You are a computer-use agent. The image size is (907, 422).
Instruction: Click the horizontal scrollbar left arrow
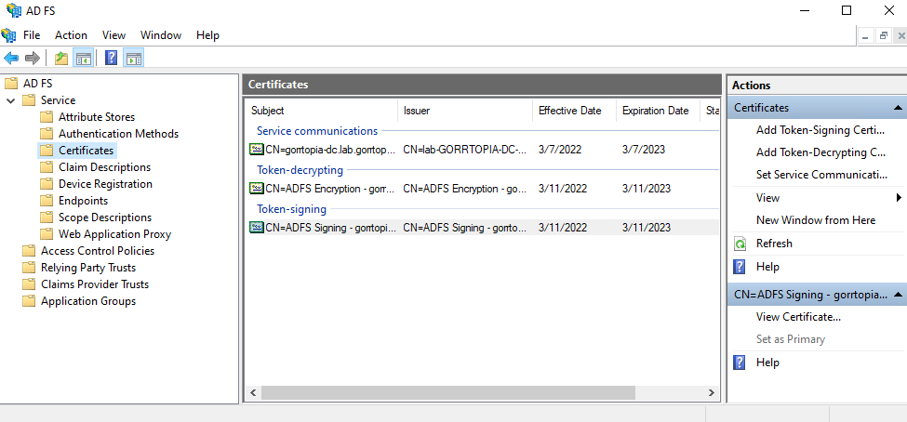(x=253, y=393)
